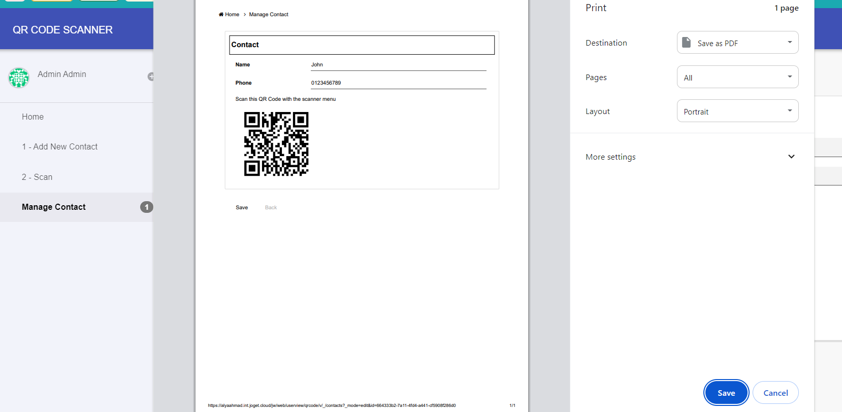
Task: Click the Name field value John
Action: click(x=317, y=64)
